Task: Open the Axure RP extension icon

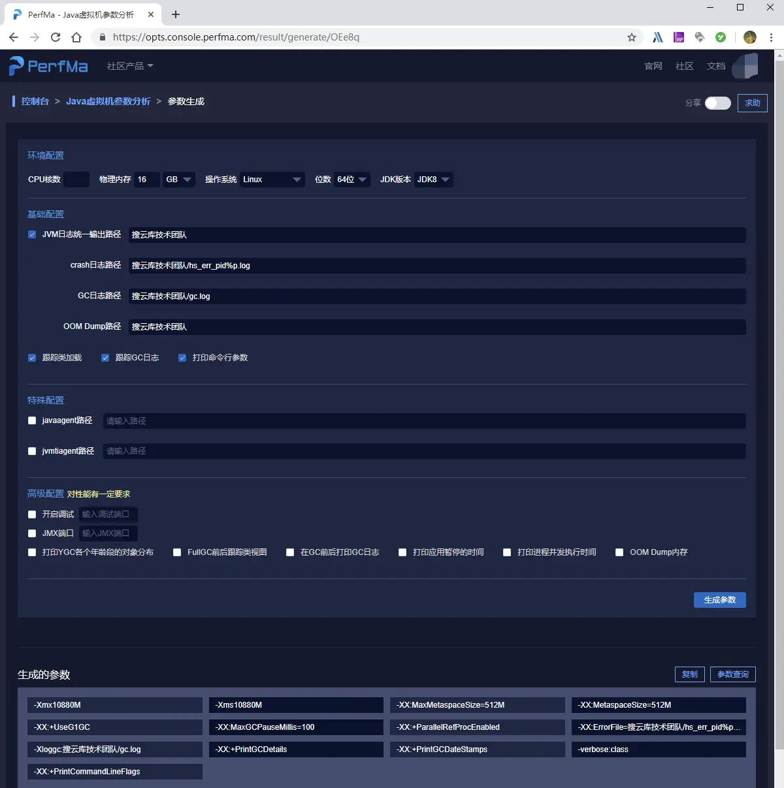Action: (x=679, y=37)
